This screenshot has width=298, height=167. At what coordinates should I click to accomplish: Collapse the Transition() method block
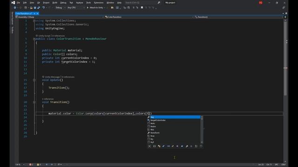(x=34, y=102)
